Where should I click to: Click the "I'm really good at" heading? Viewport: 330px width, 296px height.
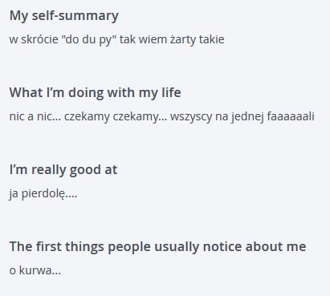pyautogui.click(x=63, y=170)
